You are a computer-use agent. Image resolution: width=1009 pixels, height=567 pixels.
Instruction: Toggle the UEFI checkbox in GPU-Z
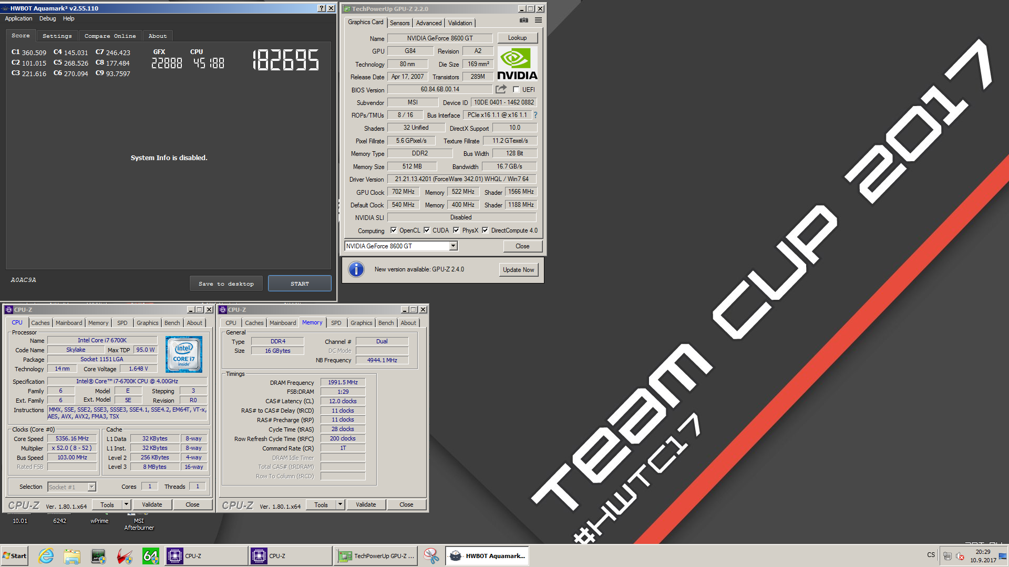(516, 90)
